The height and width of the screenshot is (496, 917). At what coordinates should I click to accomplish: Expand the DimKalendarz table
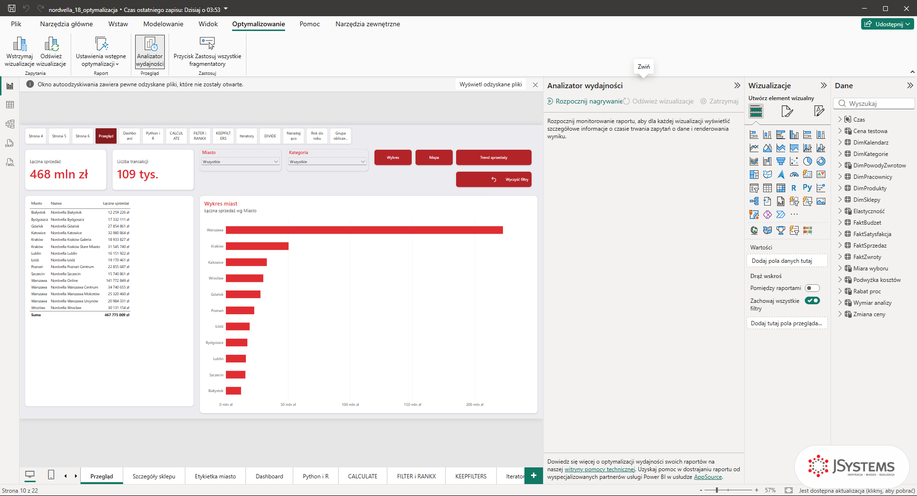coord(840,142)
